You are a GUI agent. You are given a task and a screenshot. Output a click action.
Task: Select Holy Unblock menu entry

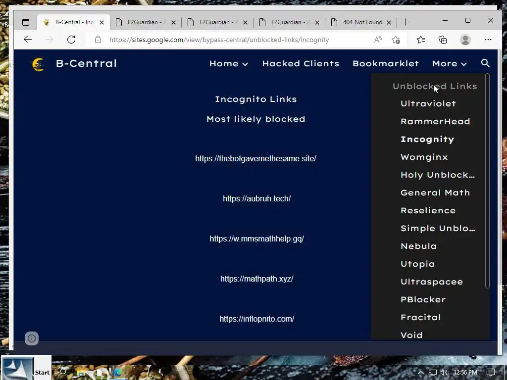[438, 175]
